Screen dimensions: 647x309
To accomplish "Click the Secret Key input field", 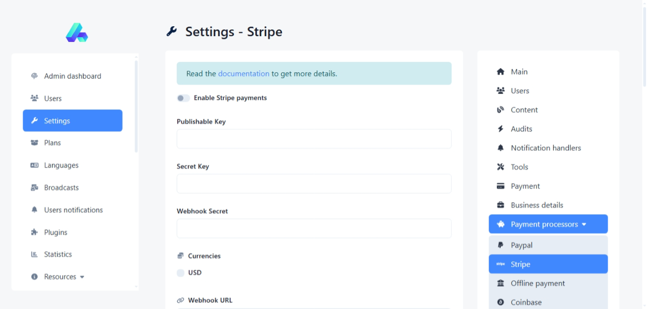I will click(314, 184).
